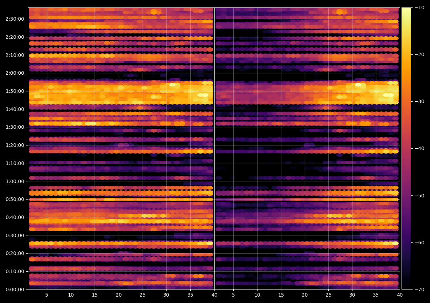Select the 0:40:00 tick label
Image resolution: width=430 pixels, height=303 pixels.
pos(15,217)
